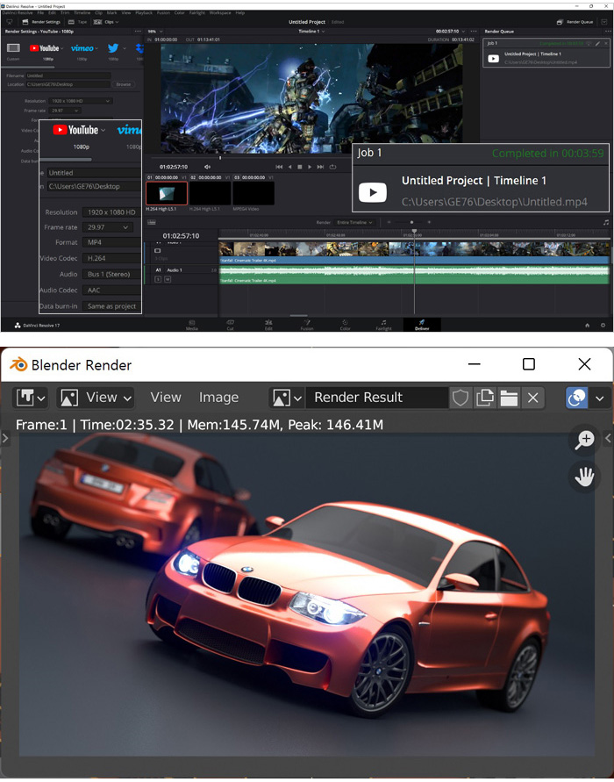Open the display channels dropdown in Blender
This screenshot has height=782, width=614.
(585, 398)
